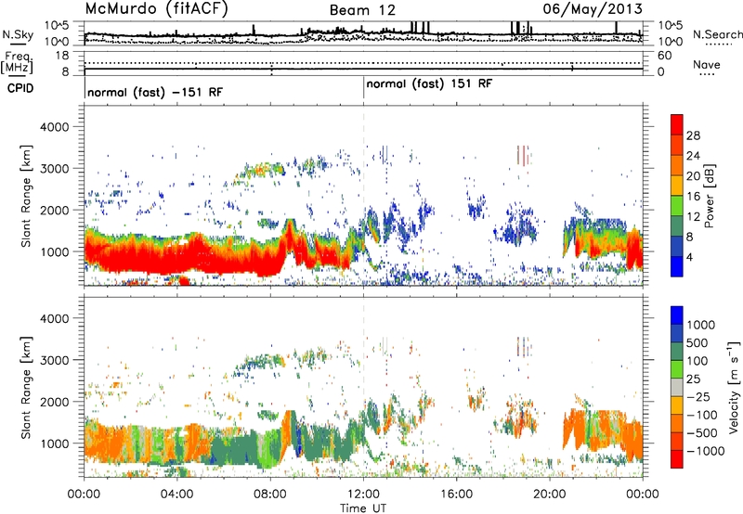Click the 12:00 time axis label
743x514 pixels.
[x=363, y=495]
